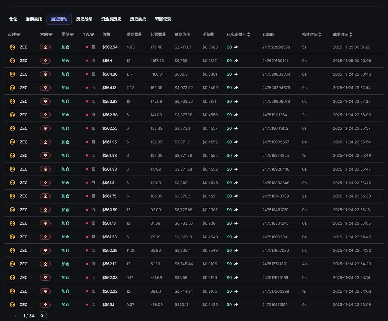Click the page indicator 1 / 34
Screen dimensions: 388x321
[29, 316]
